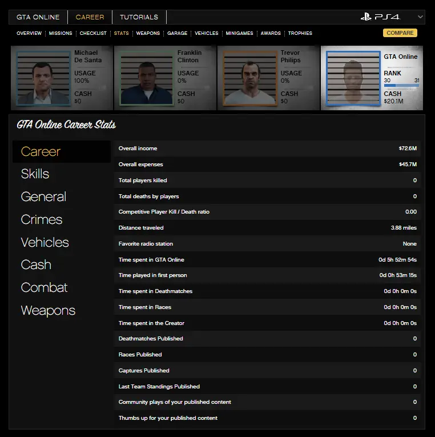This screenshot has width=435, height=437.
Task: Open the VEHICLES top sub-menu item
Action: [x=206, y=33]
